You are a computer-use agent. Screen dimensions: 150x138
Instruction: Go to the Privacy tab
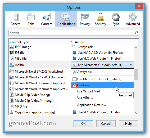point(85,19)
